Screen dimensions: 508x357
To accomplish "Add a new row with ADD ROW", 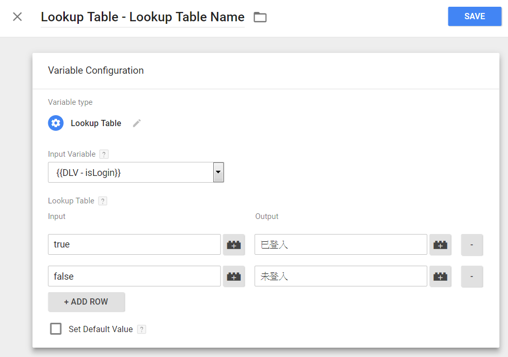I will pos(86,302).
